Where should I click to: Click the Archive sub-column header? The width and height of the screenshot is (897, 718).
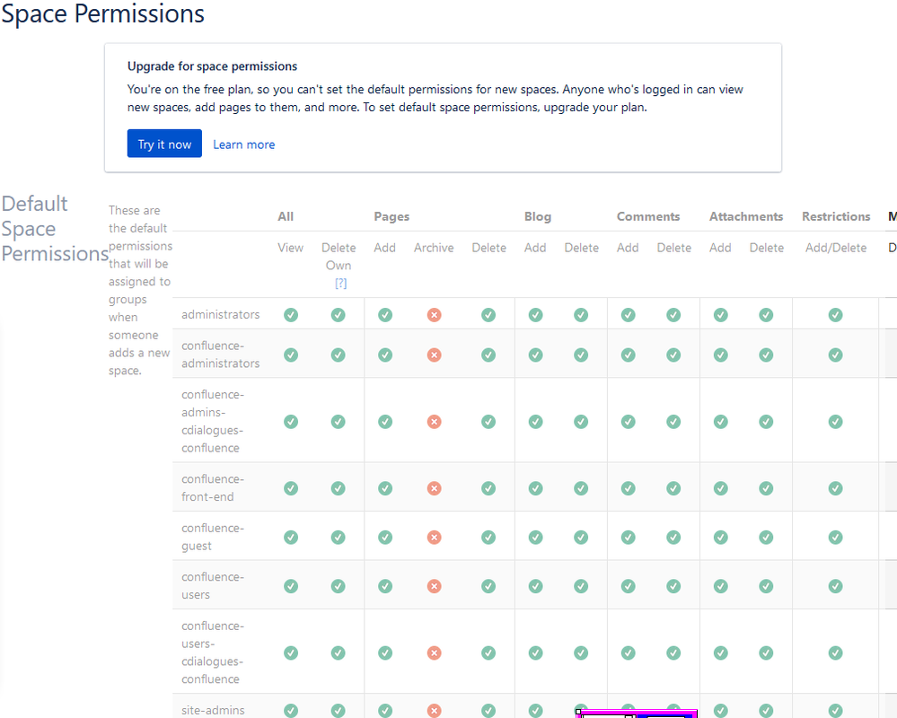pos(434,248)
